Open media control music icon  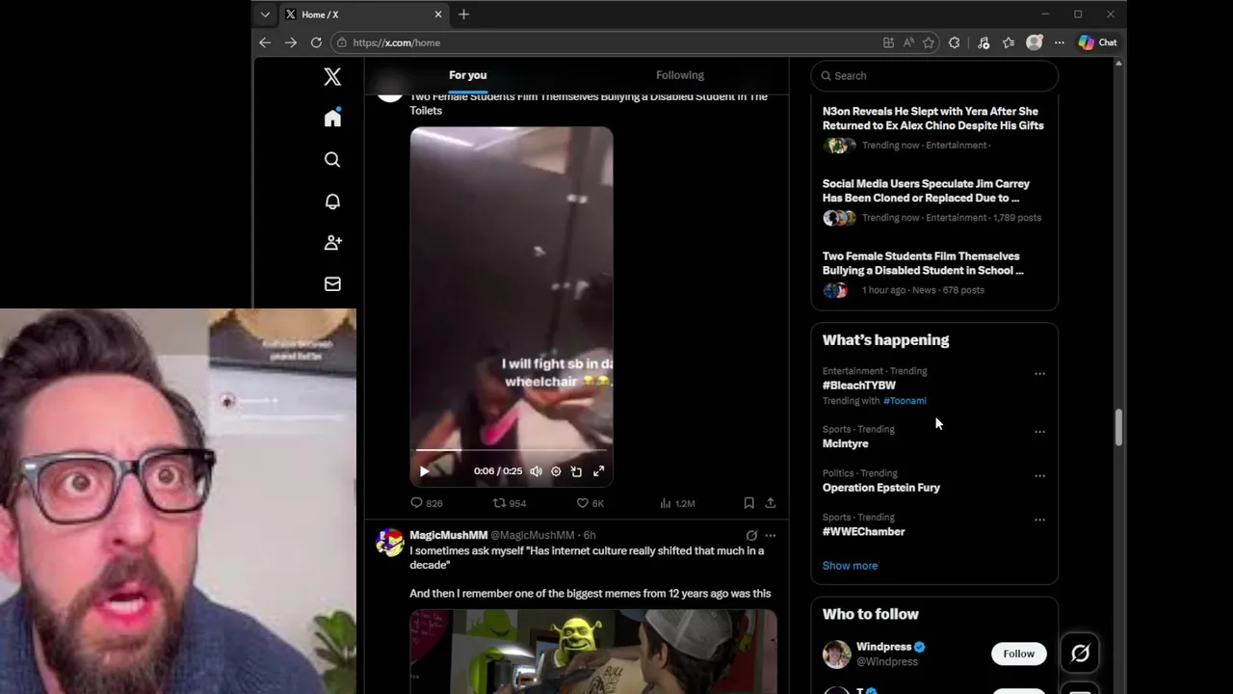click(984, 42)
